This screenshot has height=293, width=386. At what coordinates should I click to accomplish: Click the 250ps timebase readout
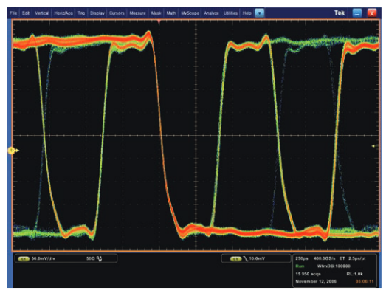pos(302,258)
